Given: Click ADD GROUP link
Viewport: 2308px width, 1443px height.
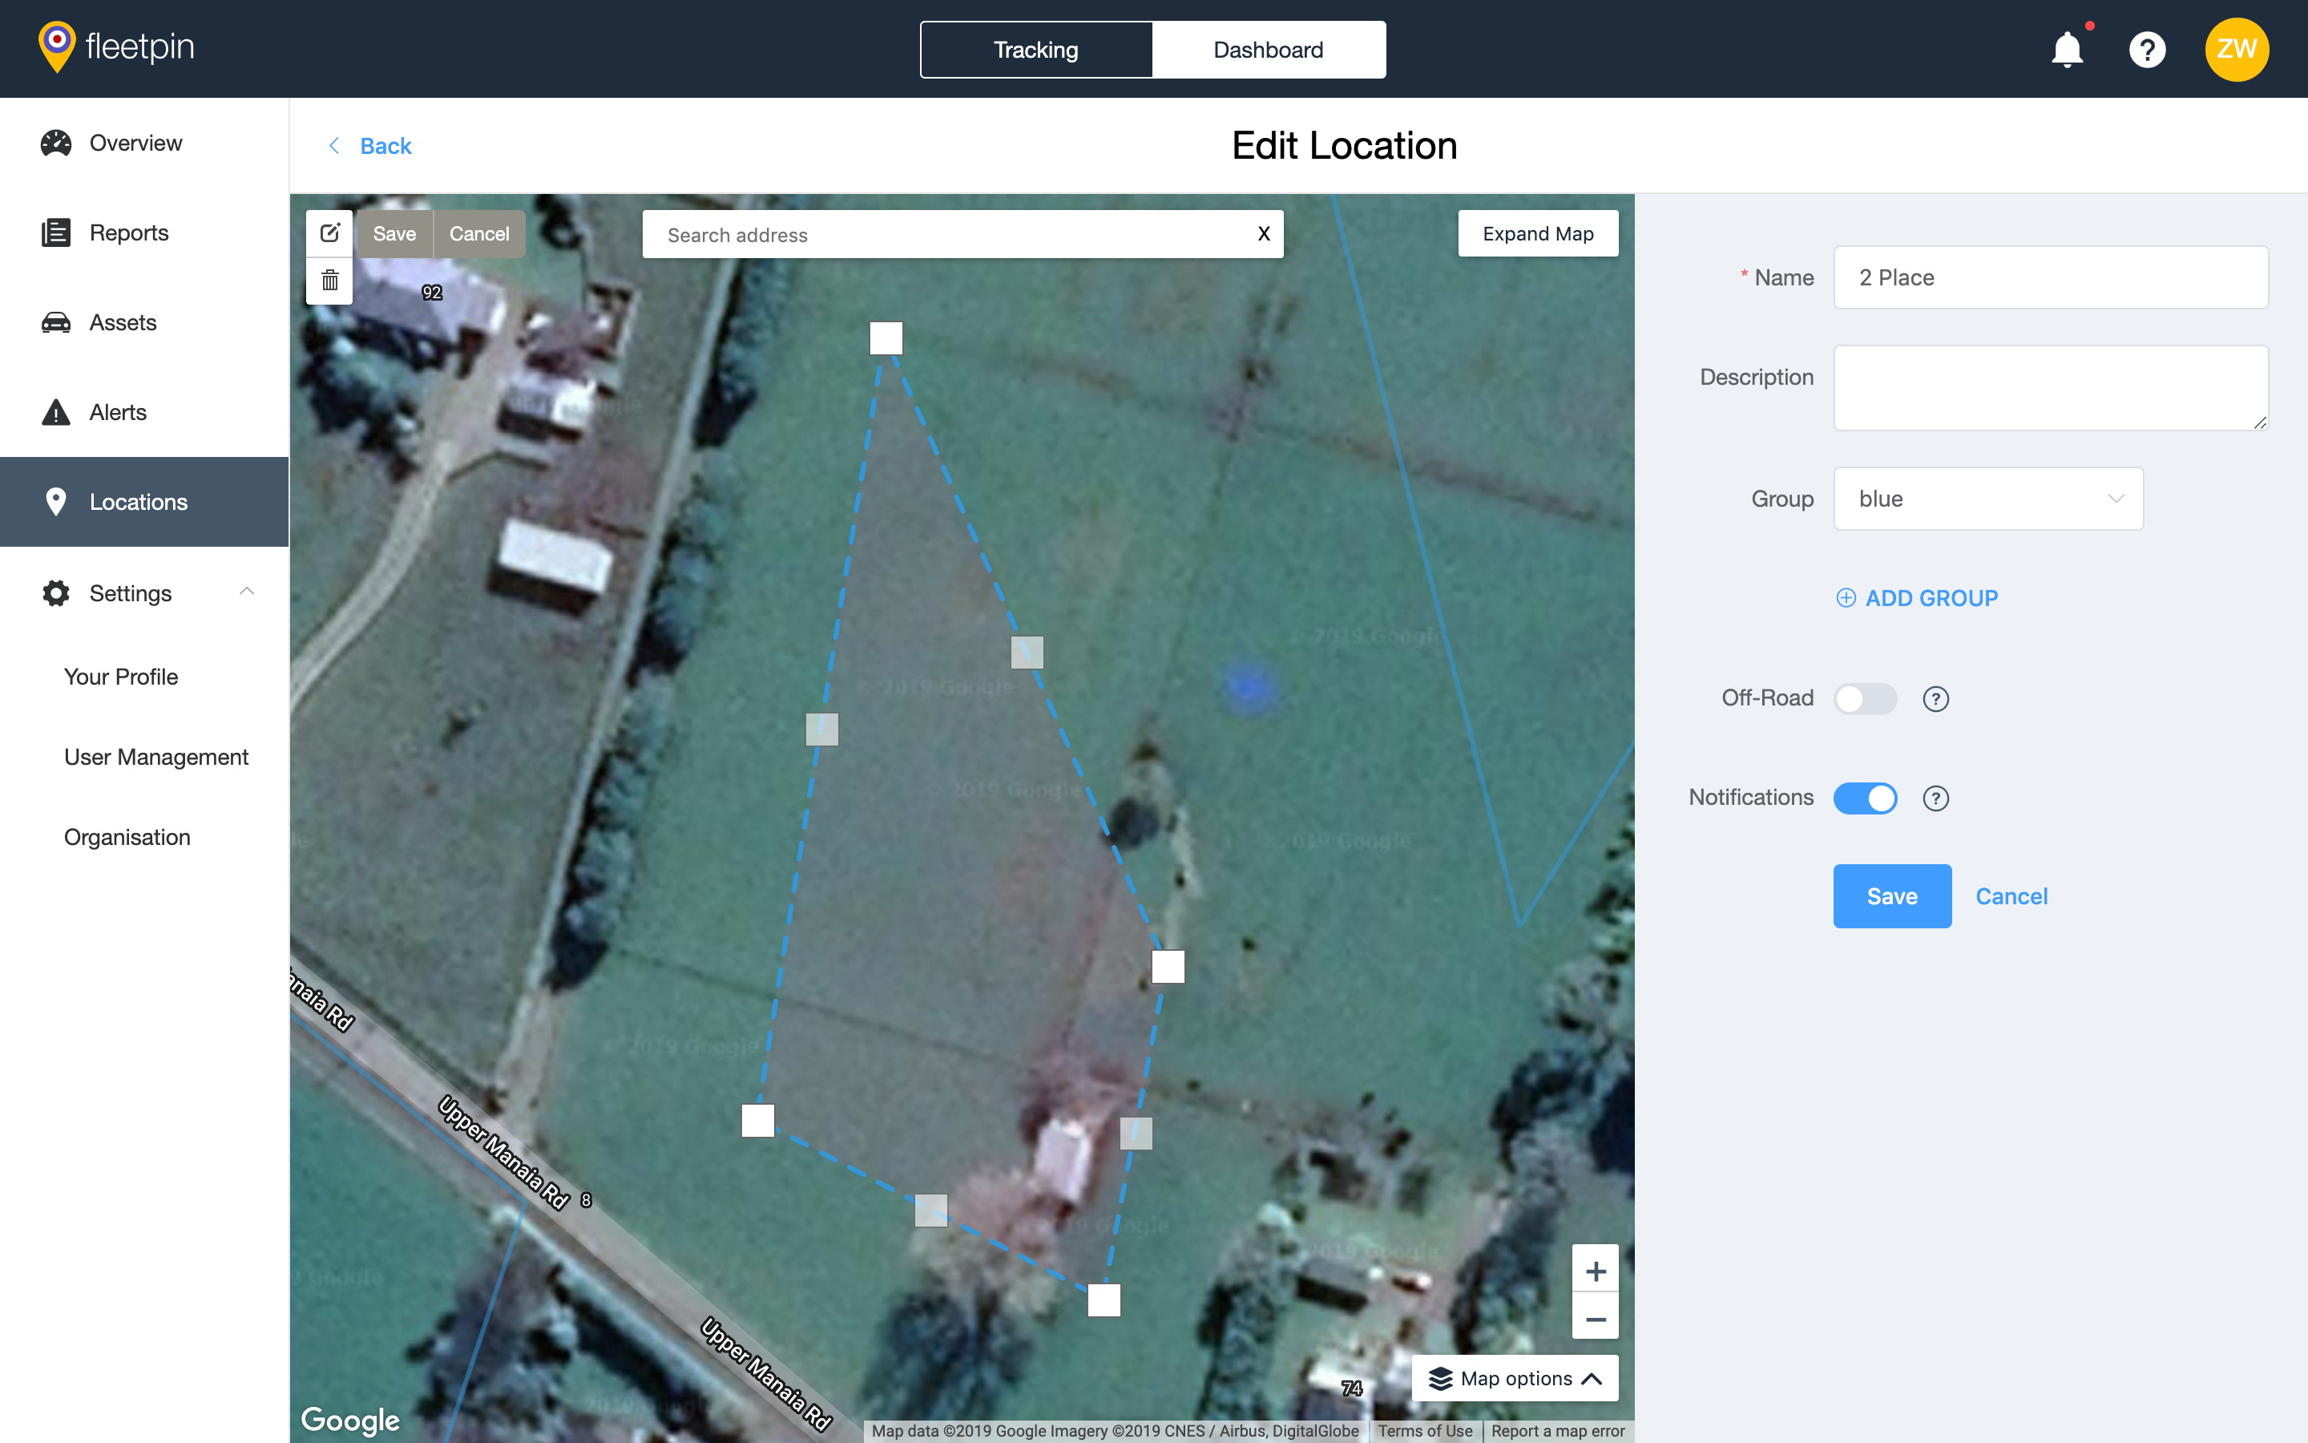Looking at the screenshot, I should (1931, 598).
